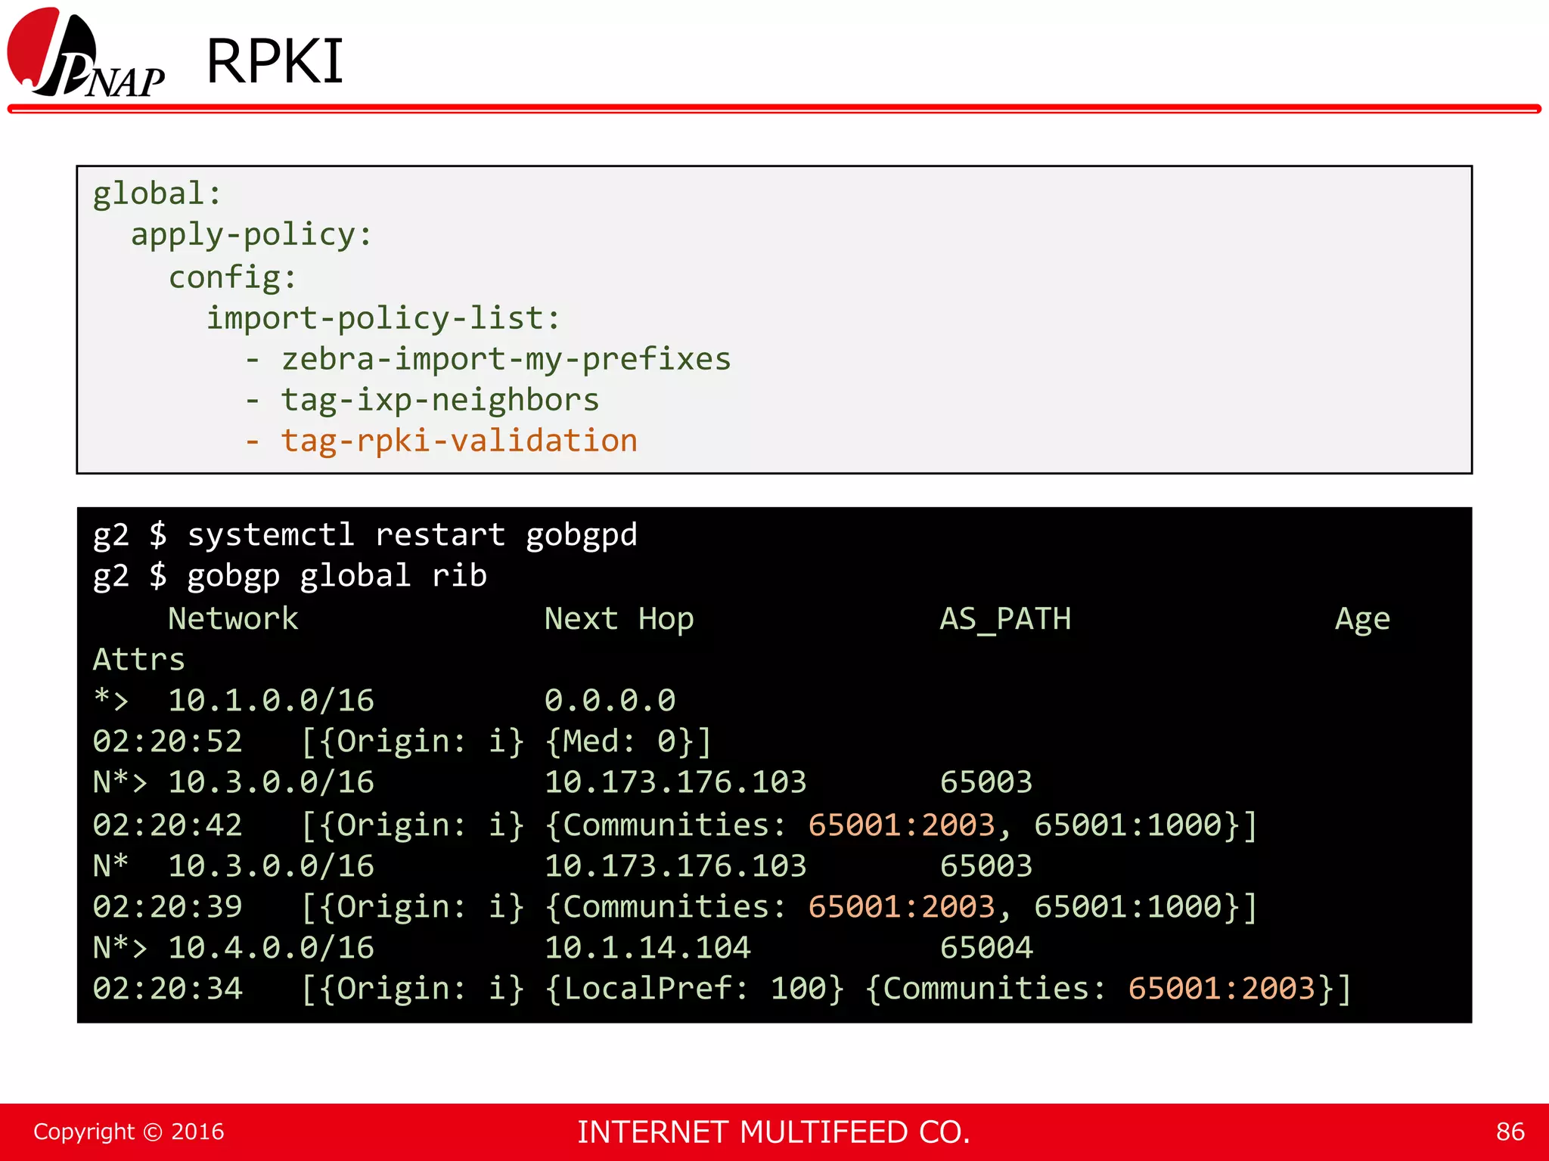
Task: Select the AS path 65004
Action: 986,948
